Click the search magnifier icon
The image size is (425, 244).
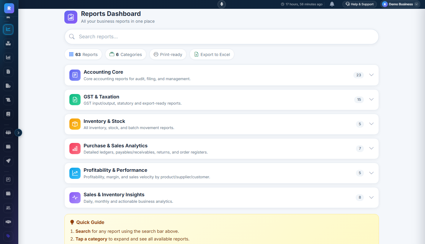(72, 37)
